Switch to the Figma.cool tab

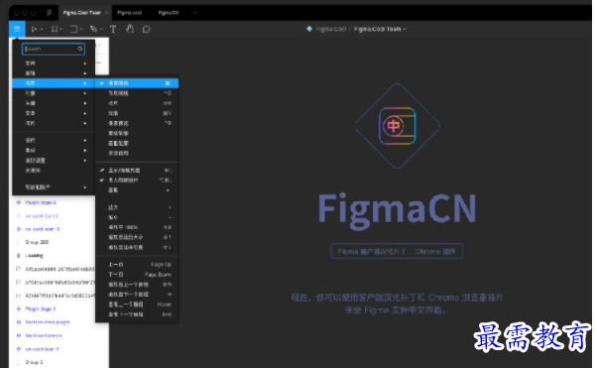[130, 13]
